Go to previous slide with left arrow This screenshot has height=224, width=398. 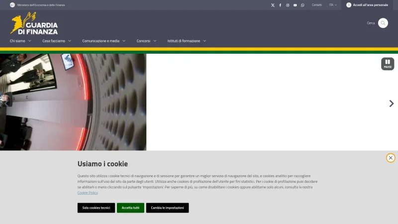pos(6,104)
